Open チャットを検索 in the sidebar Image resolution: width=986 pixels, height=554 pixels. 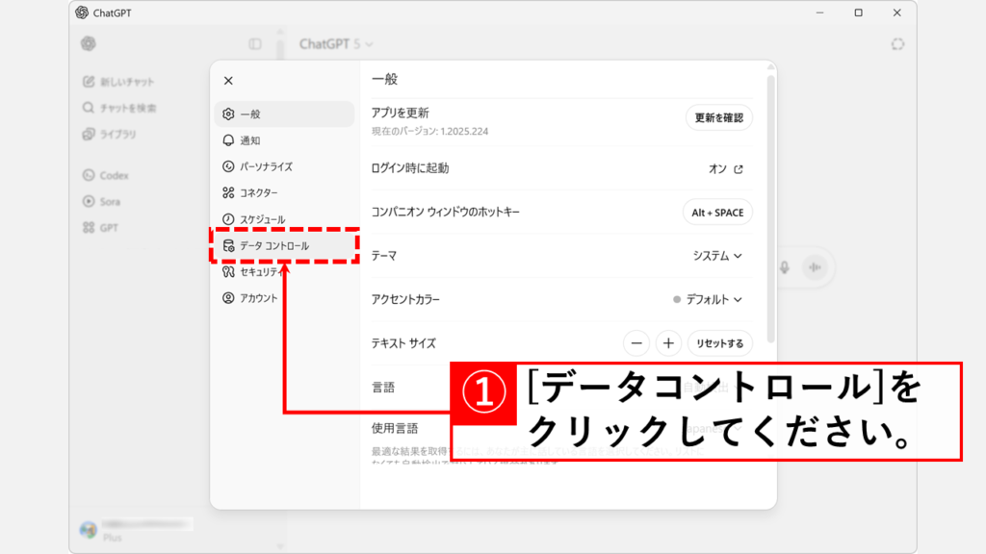[x=119, y=108]
